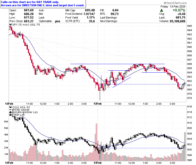Select the rising blue trendline near 11:00
196x165 pixels.
(121, 82)
